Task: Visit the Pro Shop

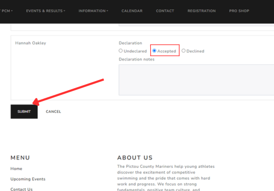Action: pyautogui.click(x=239, y=11)
